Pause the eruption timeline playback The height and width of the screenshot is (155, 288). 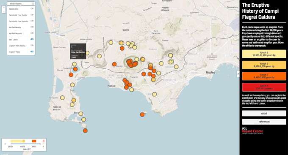pos(5,144)
